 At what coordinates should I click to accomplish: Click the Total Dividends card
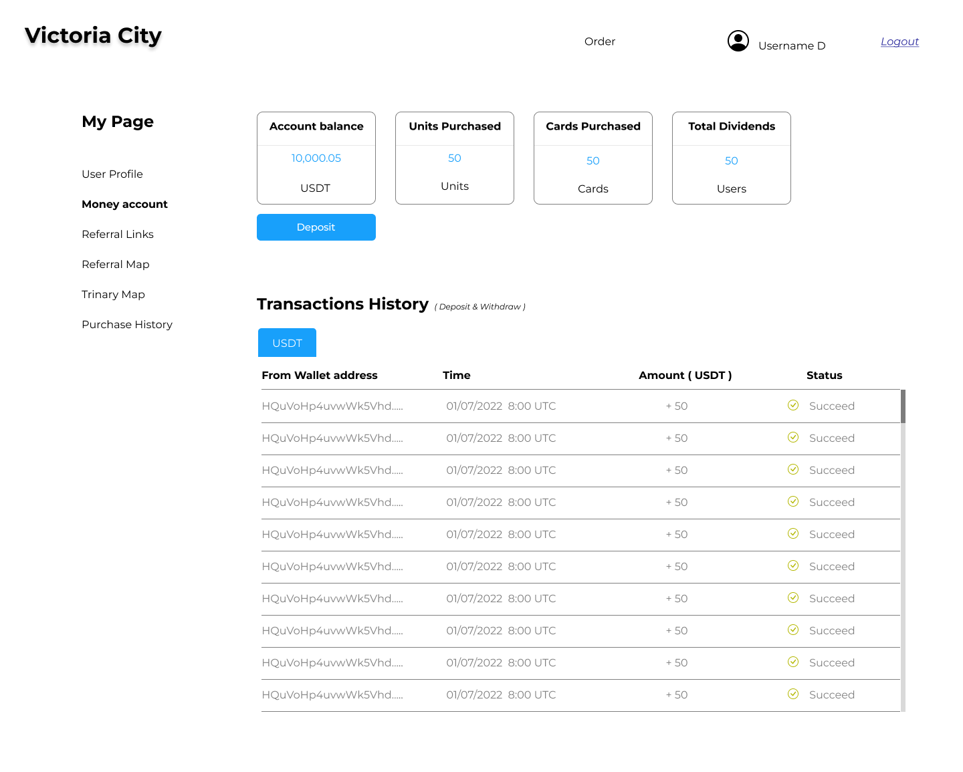[x=731, y=158]
